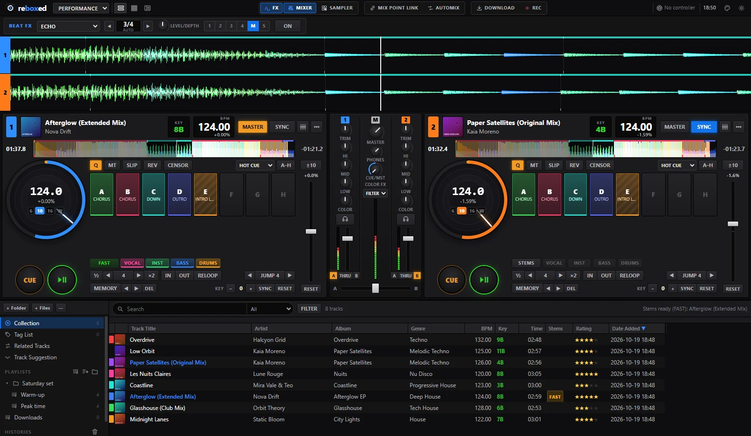This screenshot has height=436, width=751.
Task: Open PERFORMANCE mode dropdown
Action: [x=81, y=8]
